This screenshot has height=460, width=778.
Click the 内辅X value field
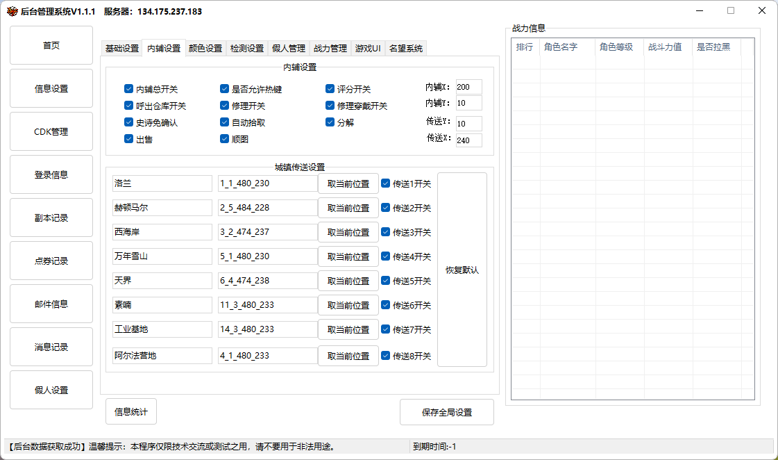(468, 87)
